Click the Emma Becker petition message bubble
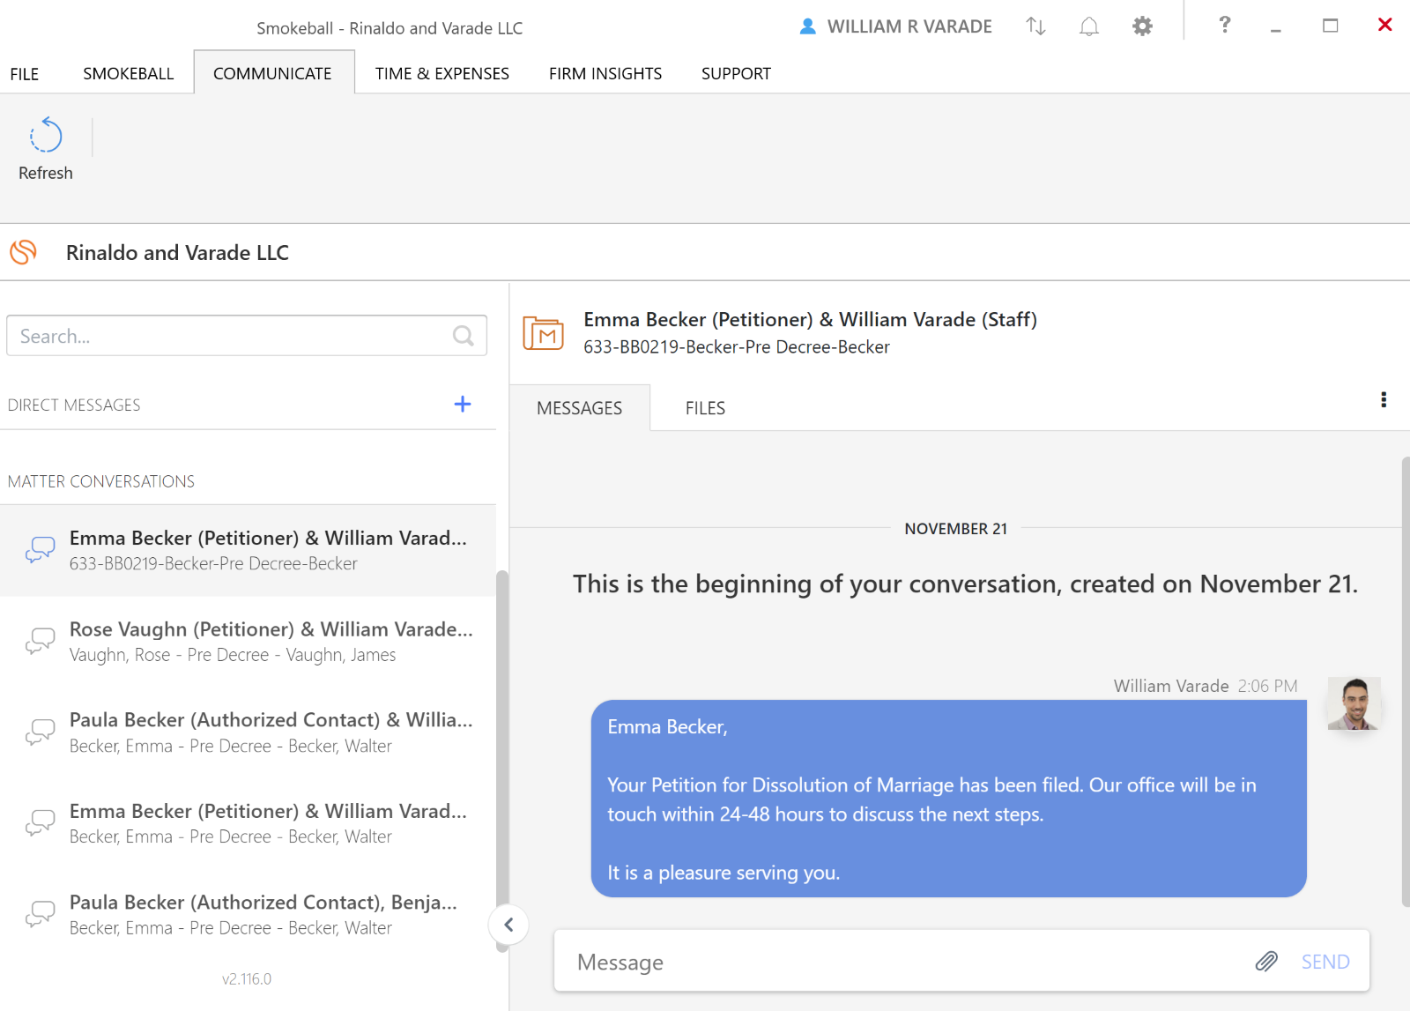The image size is (1410, 1011). (948, 799)
